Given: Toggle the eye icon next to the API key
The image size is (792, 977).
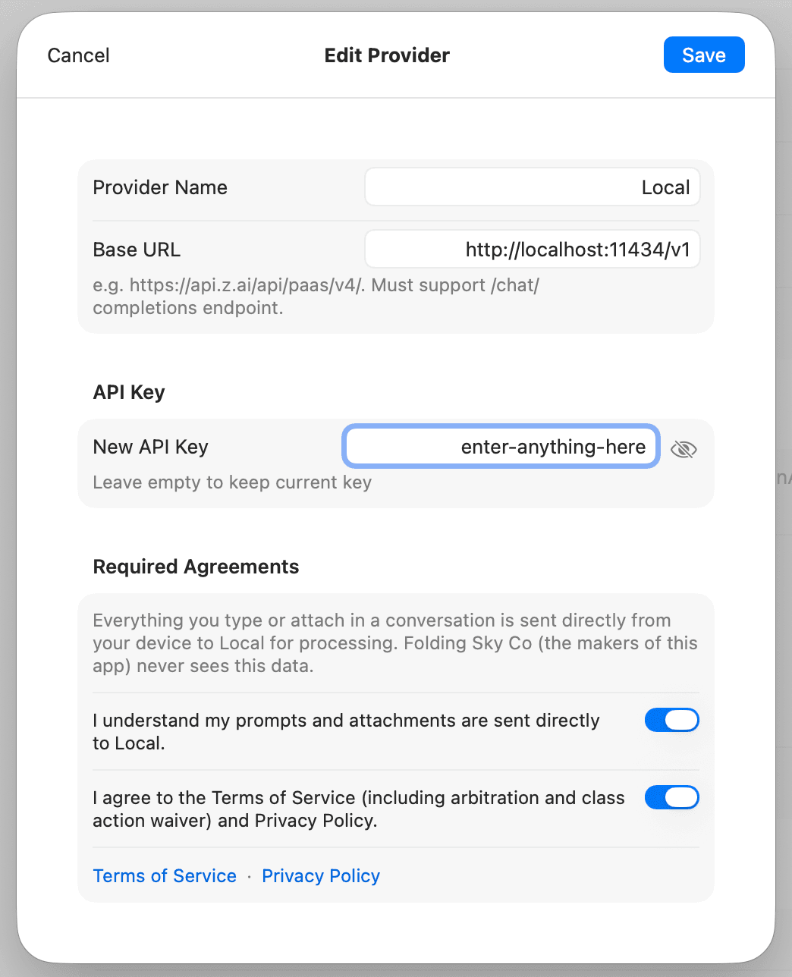Looking at the screenshot, I should tap(684, 449).
